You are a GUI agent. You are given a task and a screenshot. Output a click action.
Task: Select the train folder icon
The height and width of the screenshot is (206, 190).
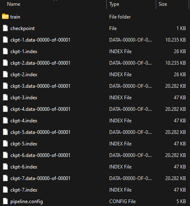[5, 16]
